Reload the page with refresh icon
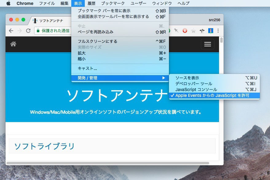 [x=28, y=31]
